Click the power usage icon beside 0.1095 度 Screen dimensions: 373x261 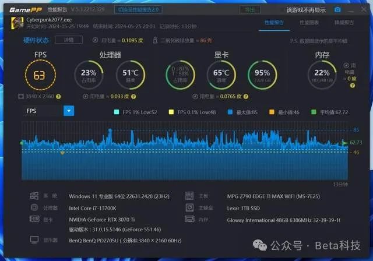pyautogui.click(x=95, y=40)
